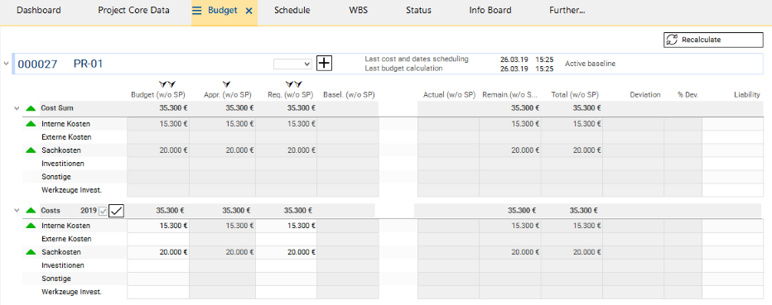
Task: Open the WBS tab
Action: click(358, 10)
